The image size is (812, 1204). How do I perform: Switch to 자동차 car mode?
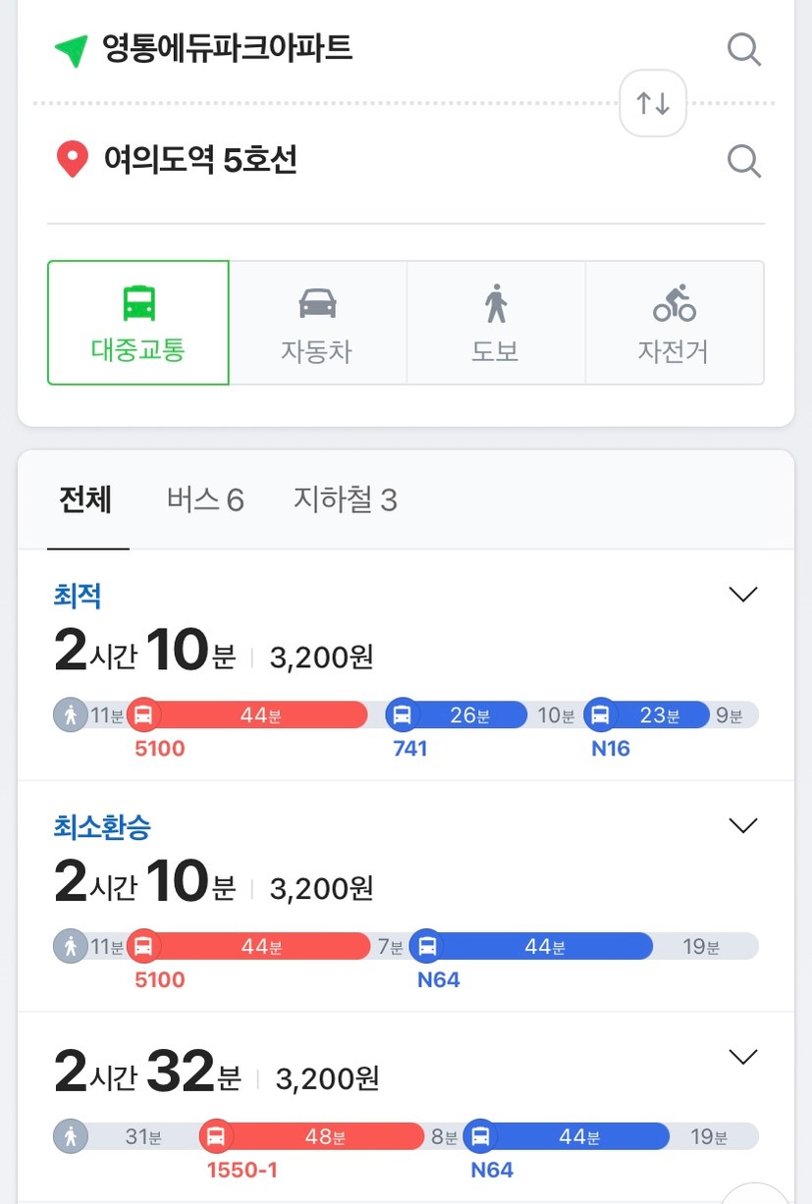point(317,323)
